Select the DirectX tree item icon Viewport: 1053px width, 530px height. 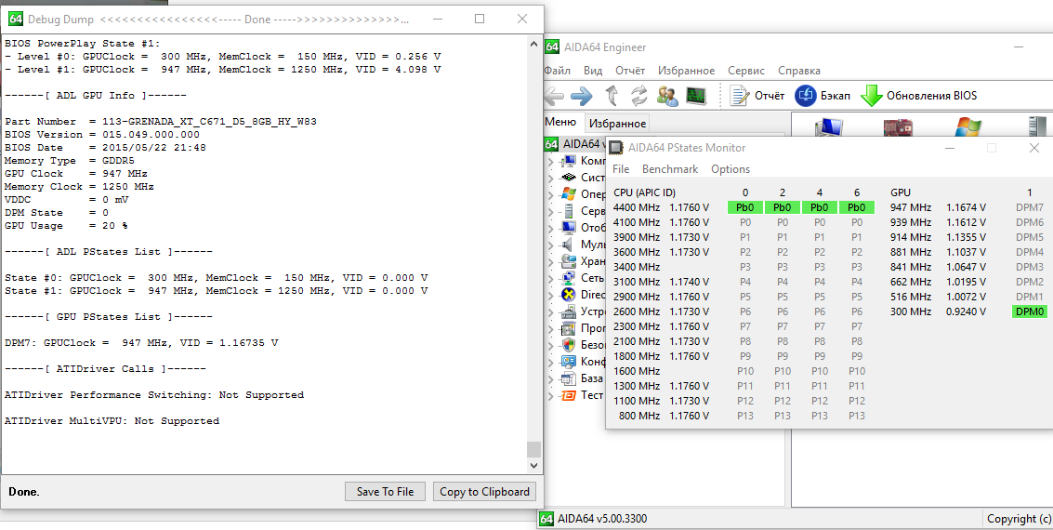click(569, 295)
